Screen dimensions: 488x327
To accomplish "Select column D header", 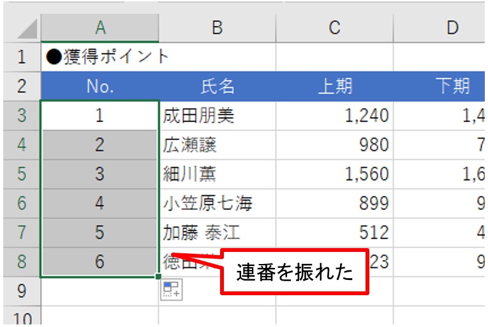I will (x=439, y=27).
